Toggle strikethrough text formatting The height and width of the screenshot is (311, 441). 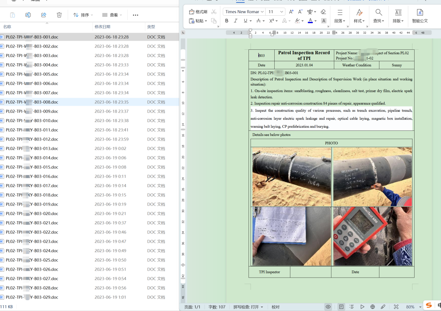(259, 21)
